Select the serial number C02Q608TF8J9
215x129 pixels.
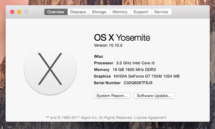[x=138, y=83]
